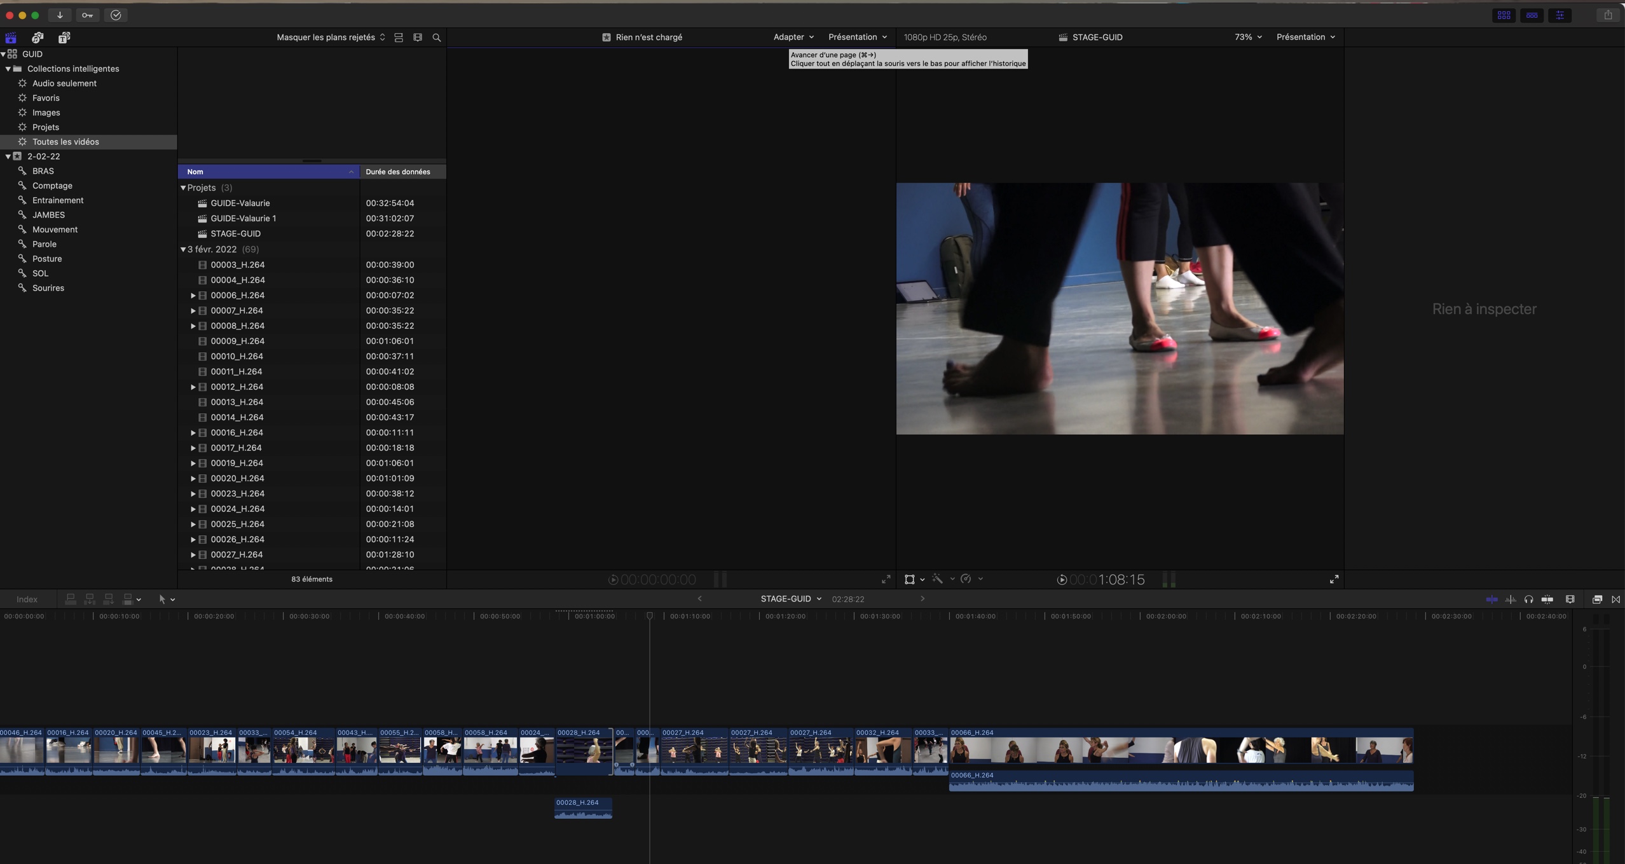1625x864 pixels.
Task: Click Import Media arrow button
Action: pyautogui.click(x=60, y=15)
